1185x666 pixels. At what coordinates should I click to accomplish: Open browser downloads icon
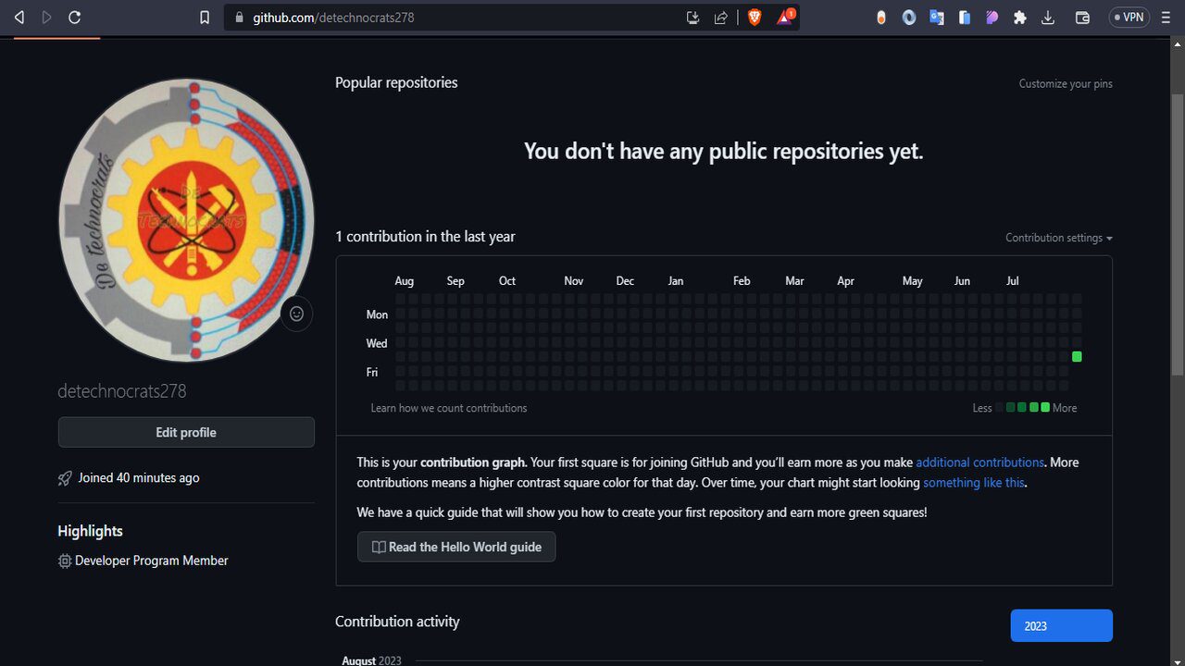click(1048, 17)
